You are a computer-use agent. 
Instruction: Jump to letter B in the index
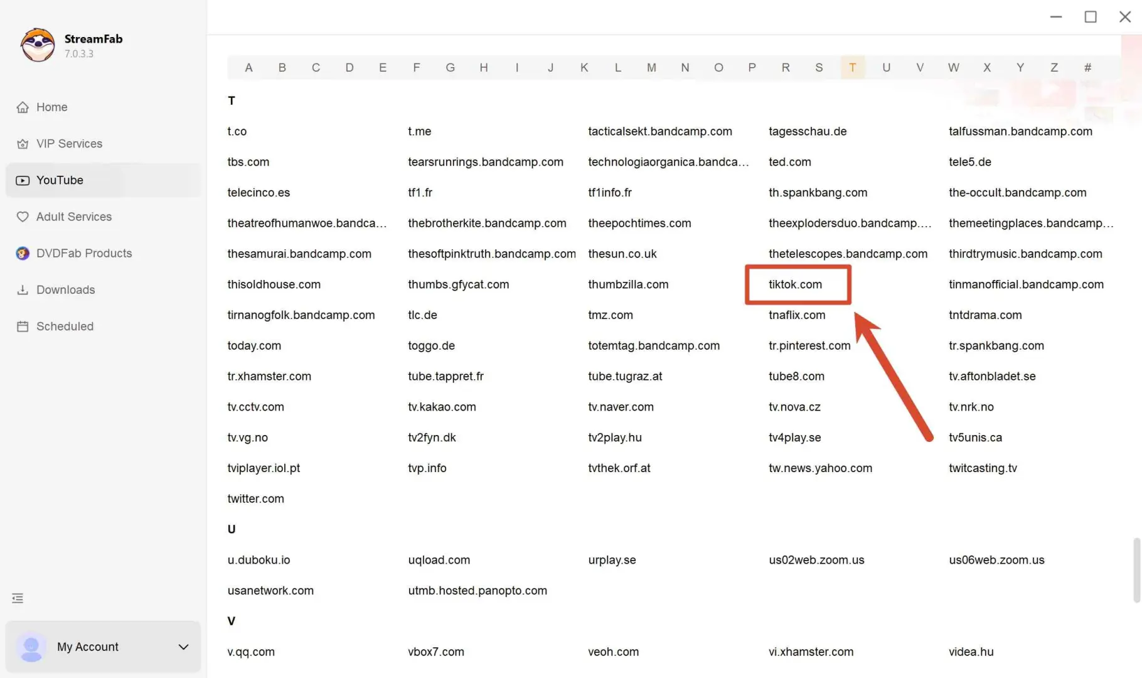[282, 68]
